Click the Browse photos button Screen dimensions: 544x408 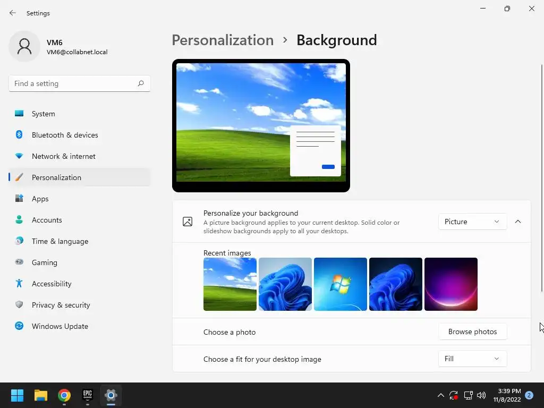click(472, 331)
